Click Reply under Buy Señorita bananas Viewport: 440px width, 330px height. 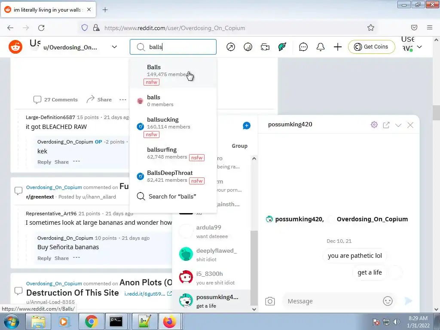pyautogui.click(x=44, y=258)
